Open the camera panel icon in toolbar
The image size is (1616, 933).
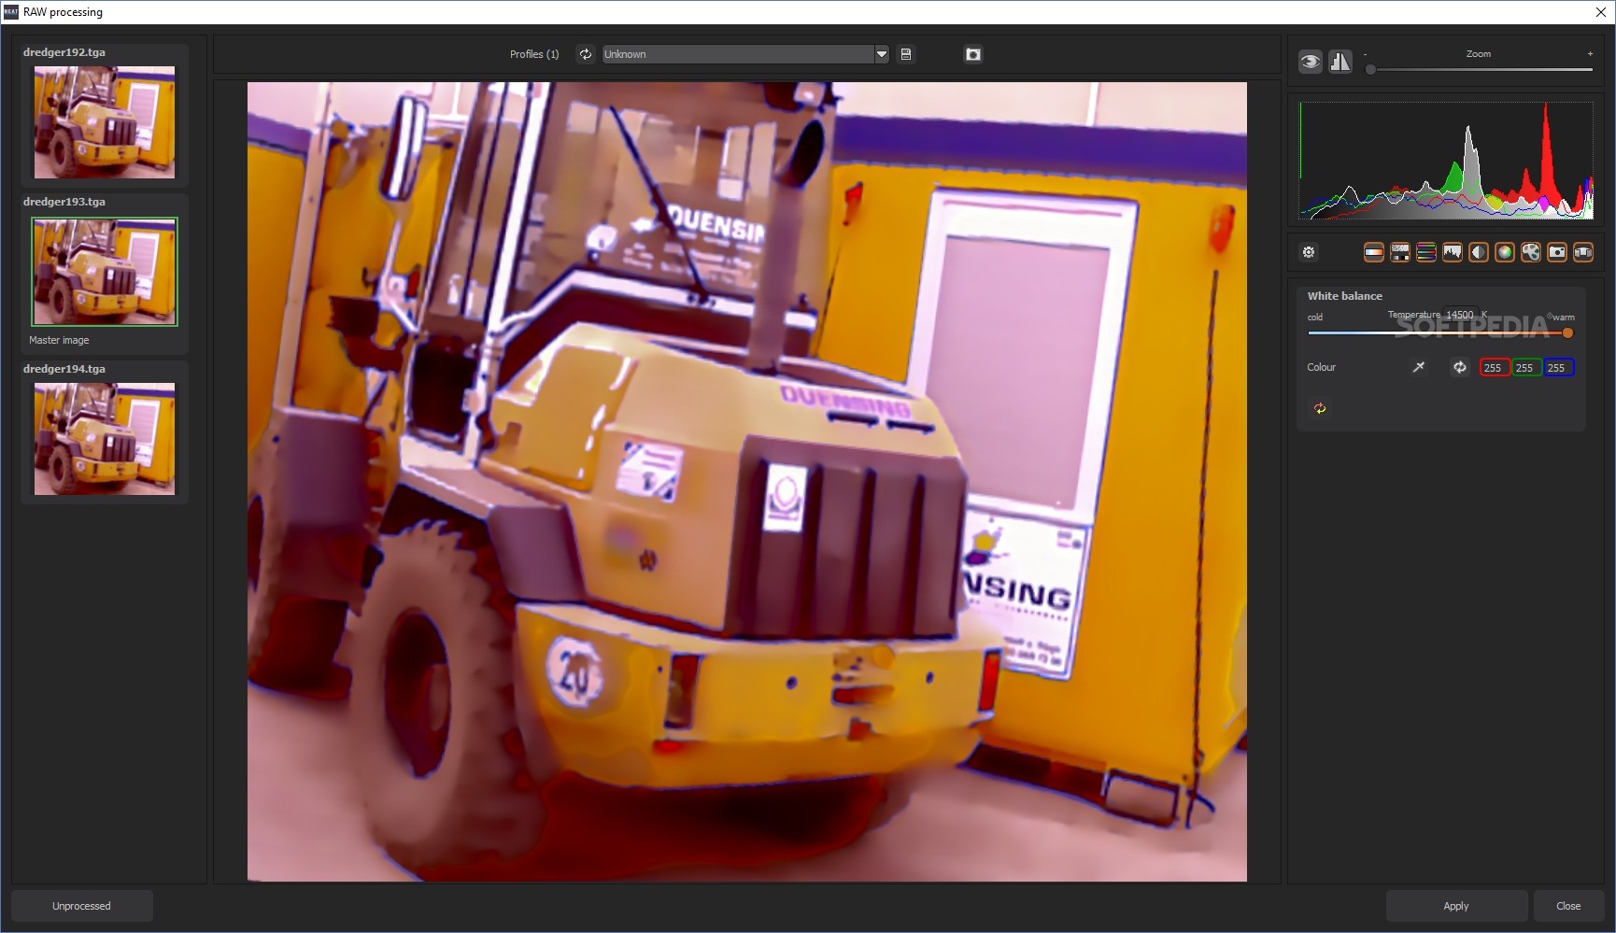1557,252
